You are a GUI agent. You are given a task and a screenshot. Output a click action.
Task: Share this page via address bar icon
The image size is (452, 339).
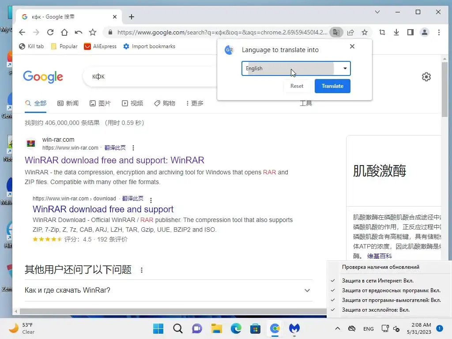[x=350, y=32]
